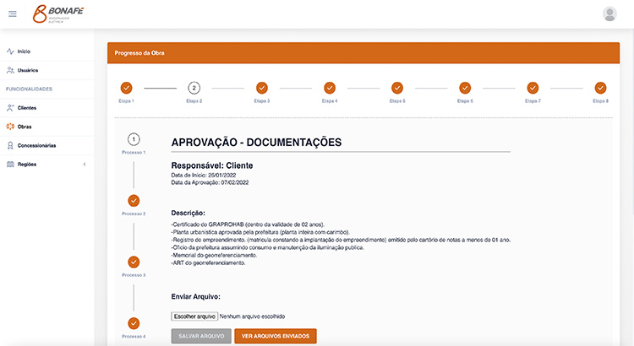
Task: Select Processo 2 checkmark circle
Action: coord(134,201)
